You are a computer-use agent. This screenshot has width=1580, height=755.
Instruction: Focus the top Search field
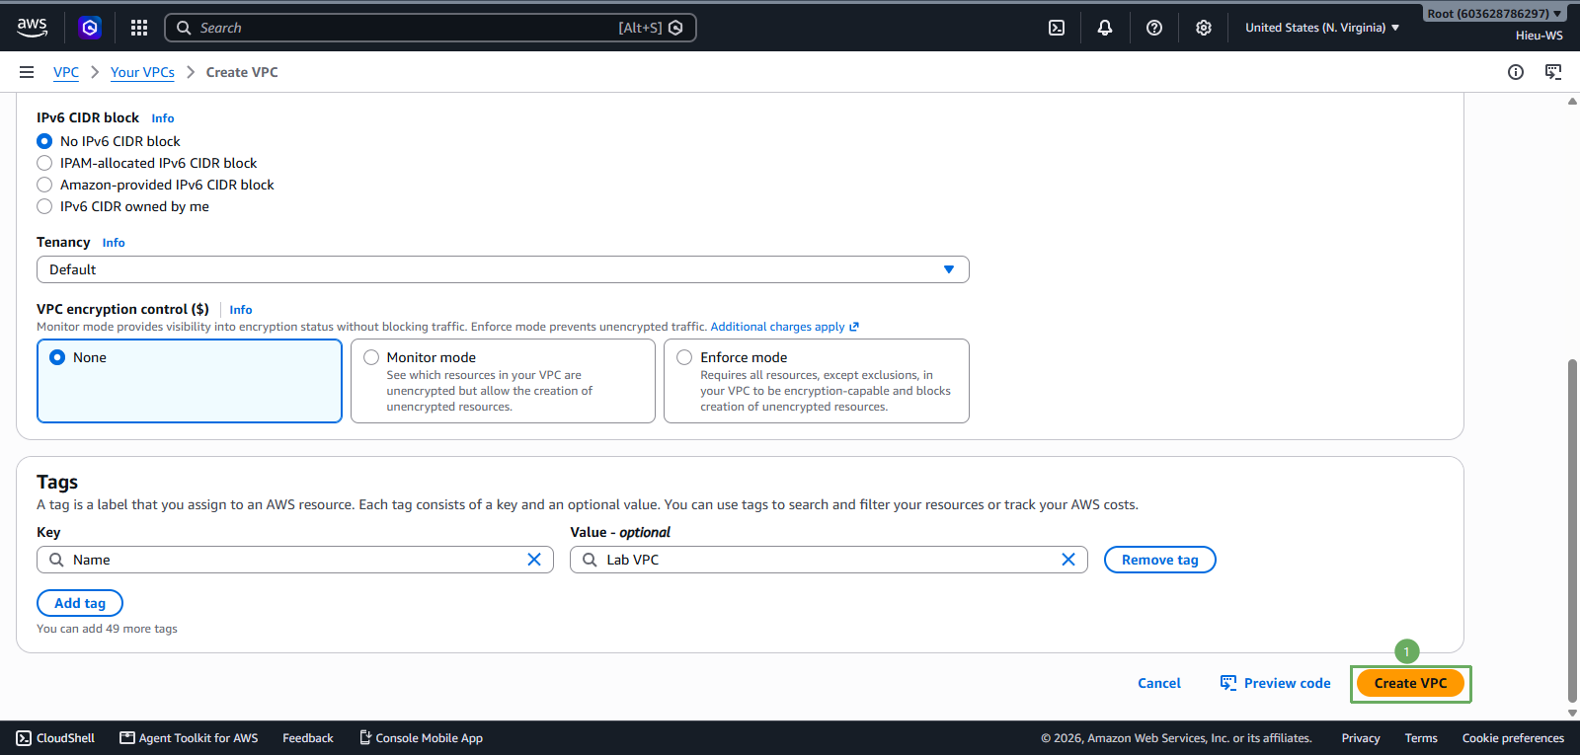point(431,28)
